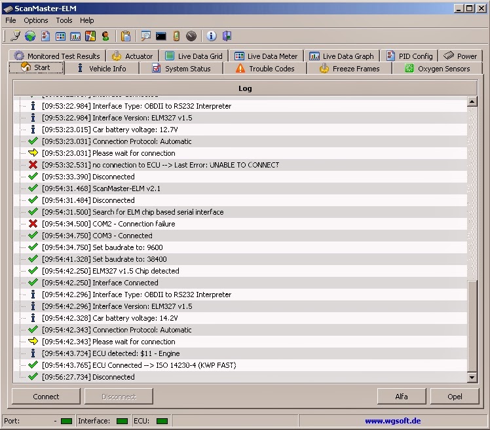490x430 pixels.
Task: Click the globe icon in the toolbar
Action: [30, 36]
